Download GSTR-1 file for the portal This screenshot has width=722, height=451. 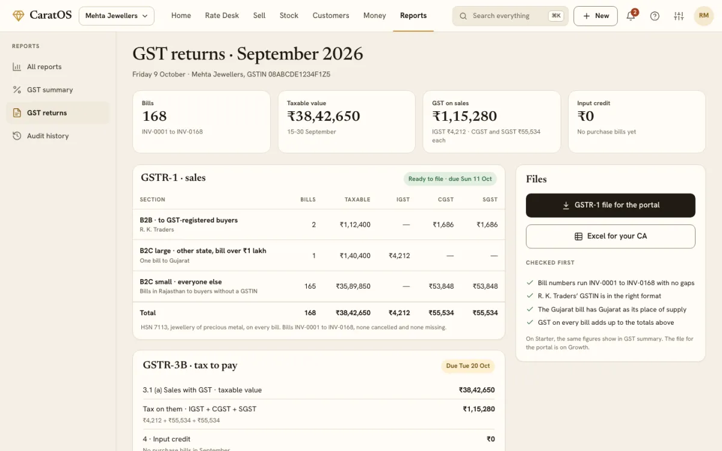click(x=611, y=205)
